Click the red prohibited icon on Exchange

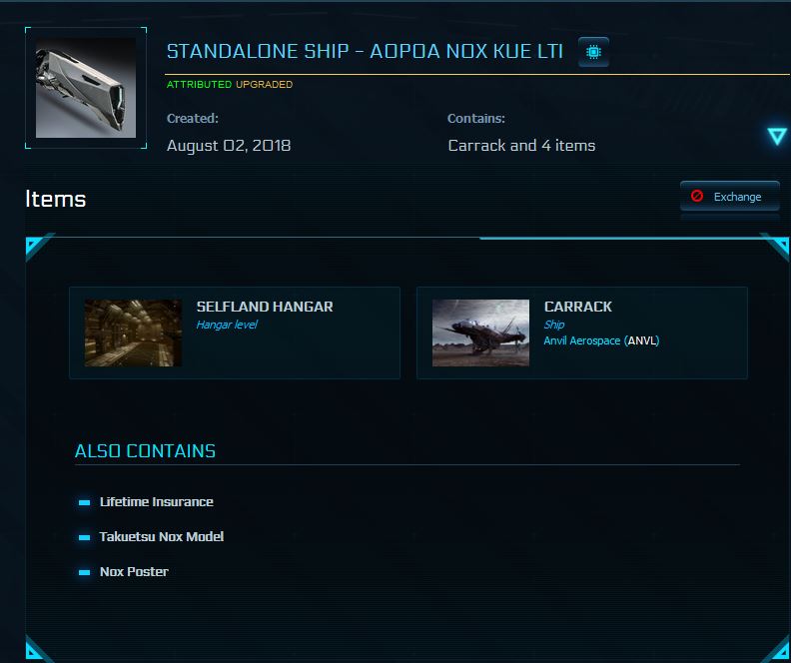click(x=697, y=197)
